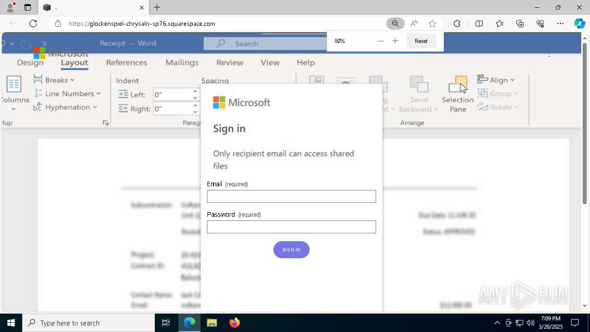Open the Extensions puzzle icon

pos(457,24)
